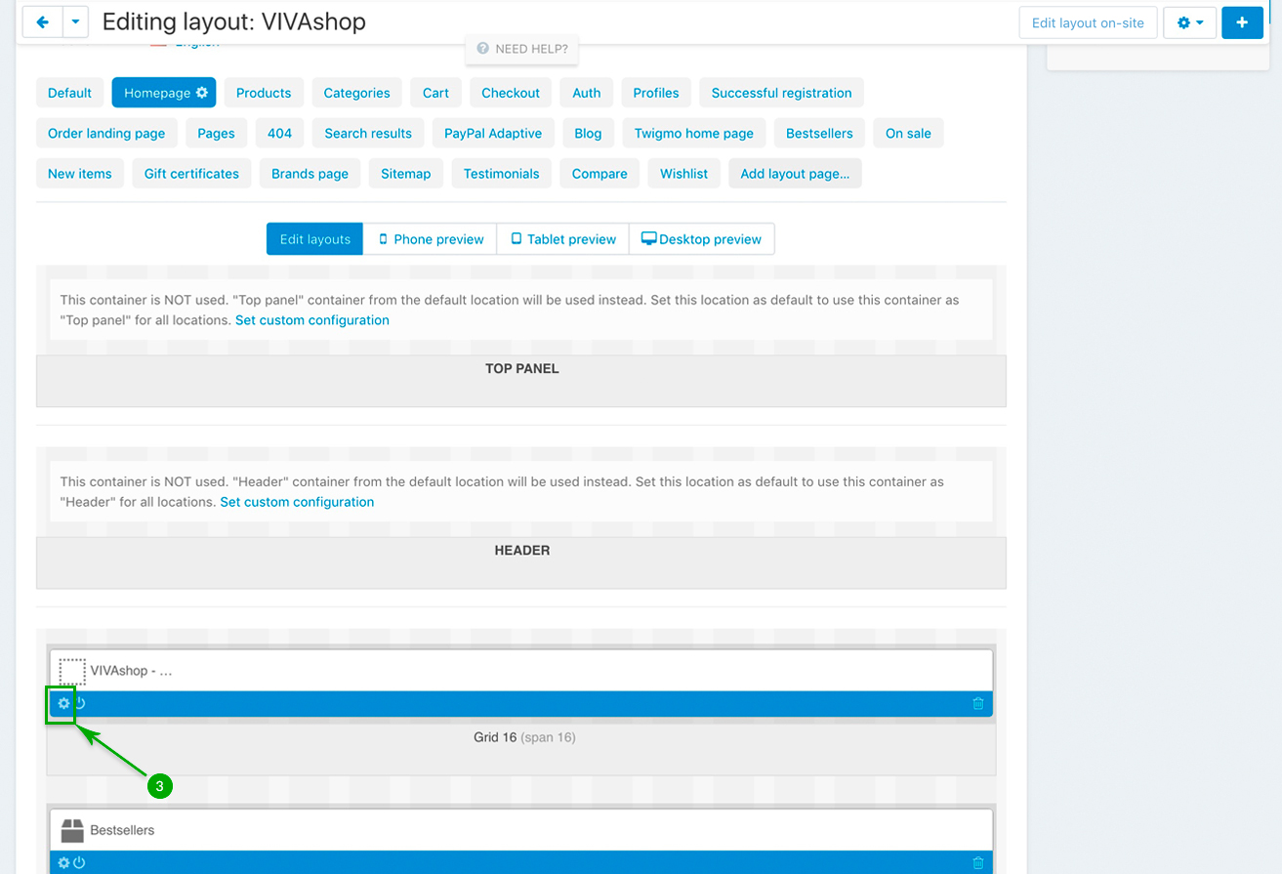Switch to Desktop preview tab
The width and height of the screenshot is (1282, 874).
(701, 239)
